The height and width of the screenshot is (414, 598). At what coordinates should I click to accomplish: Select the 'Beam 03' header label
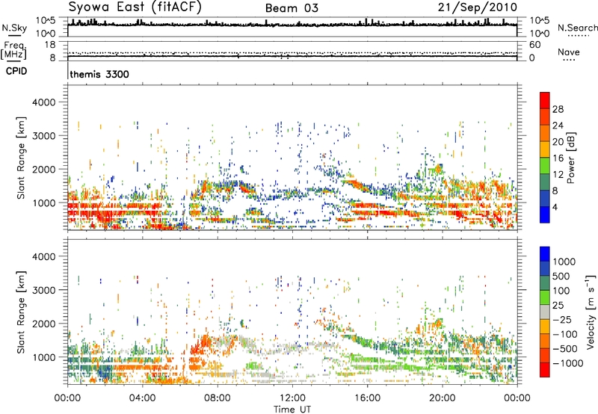tap(292, 8)
